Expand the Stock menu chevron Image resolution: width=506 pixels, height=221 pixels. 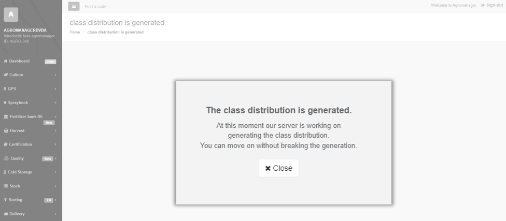click(x=55, y=186)
